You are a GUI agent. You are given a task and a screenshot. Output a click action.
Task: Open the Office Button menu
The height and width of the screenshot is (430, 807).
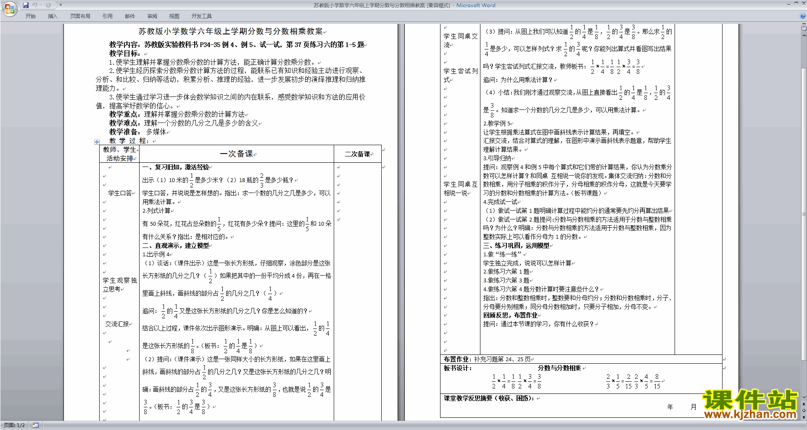(x=9, y=8)
